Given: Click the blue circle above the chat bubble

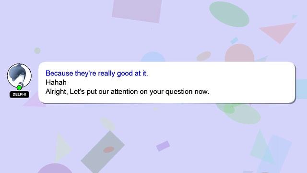Looking at the screenshot, I should pyautogui.click(x=153, y=57).
